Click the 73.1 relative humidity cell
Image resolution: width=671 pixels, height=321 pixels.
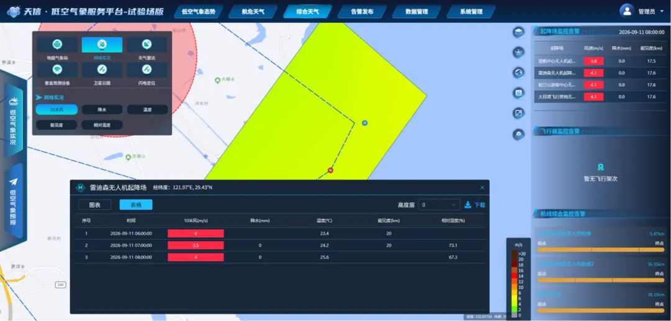[x=453, y=245]
